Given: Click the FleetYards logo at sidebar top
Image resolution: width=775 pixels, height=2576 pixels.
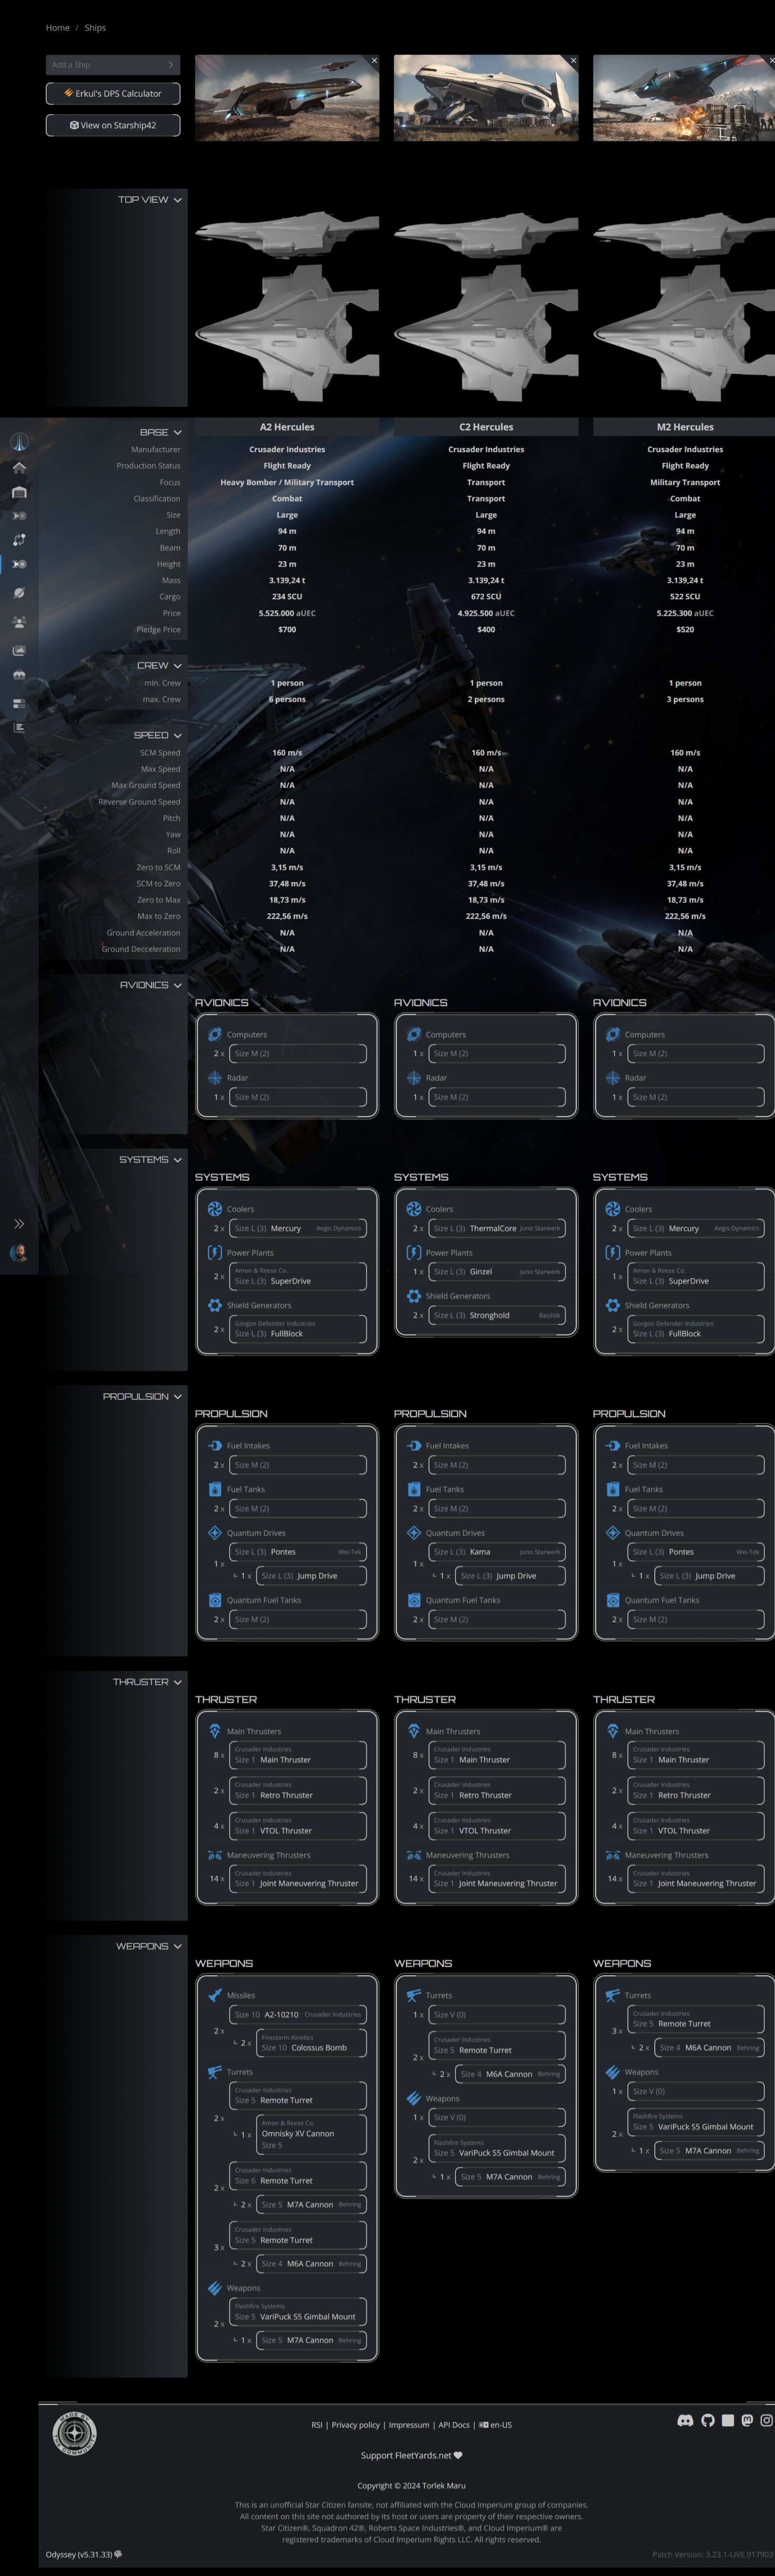Looking at the screenshot, I should (18, 441).
